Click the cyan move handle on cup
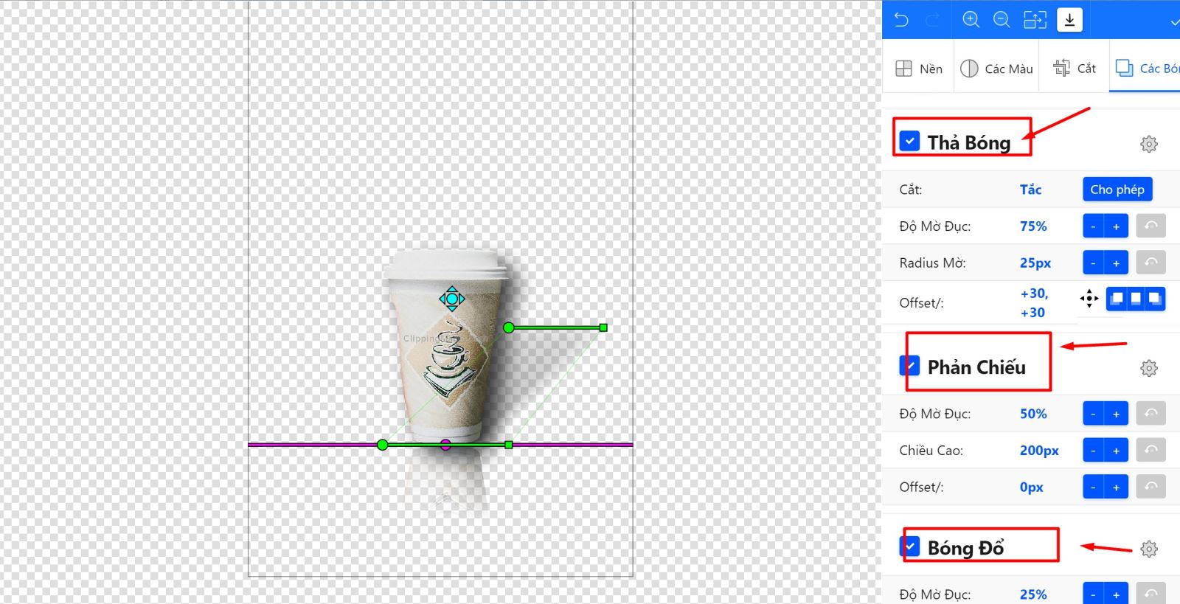 click(452, 299)
